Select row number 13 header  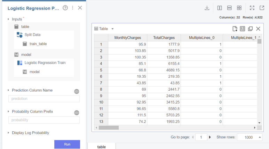(101, 122)
